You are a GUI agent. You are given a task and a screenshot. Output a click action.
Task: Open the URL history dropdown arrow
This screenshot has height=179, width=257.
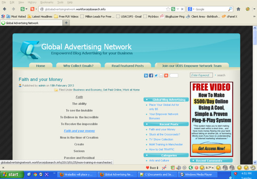pyautogui.click(x=178, y=9)
